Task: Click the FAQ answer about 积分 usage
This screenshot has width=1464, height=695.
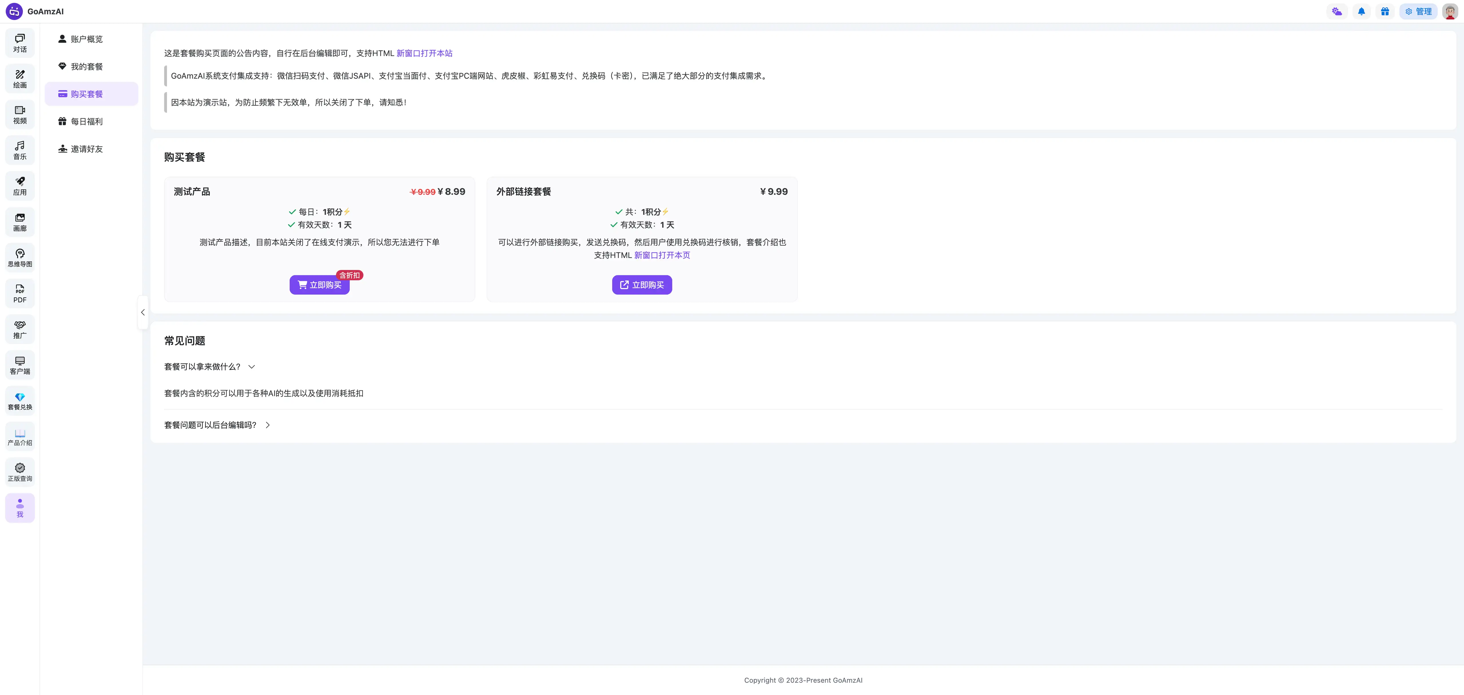Action: pyautogui.click(x=264, y=393)
